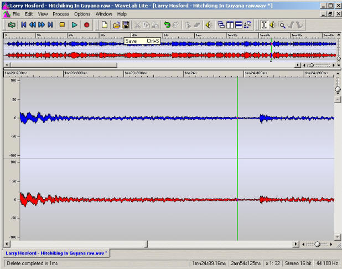342x269 pixels.
Task: Click the WaveLab document icon beside File
Action: click(x=7, y=14)
